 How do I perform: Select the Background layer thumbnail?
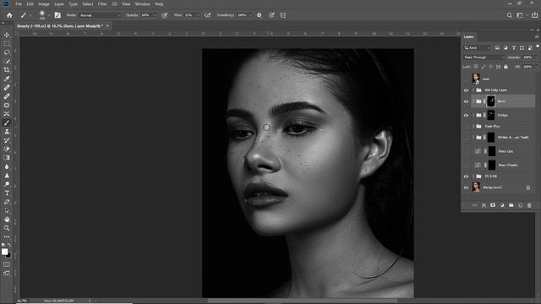pyautogui.click(x=476, y=187)
